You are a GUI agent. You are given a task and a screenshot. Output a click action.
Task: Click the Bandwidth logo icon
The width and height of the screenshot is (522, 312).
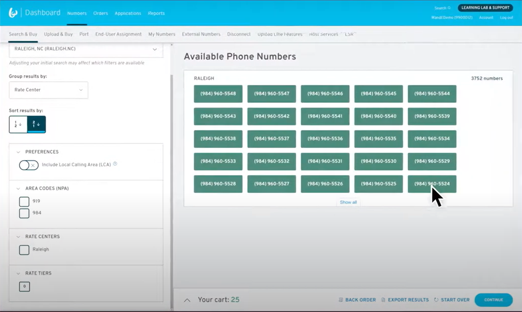pyautogui.click(x=13, y=13)
